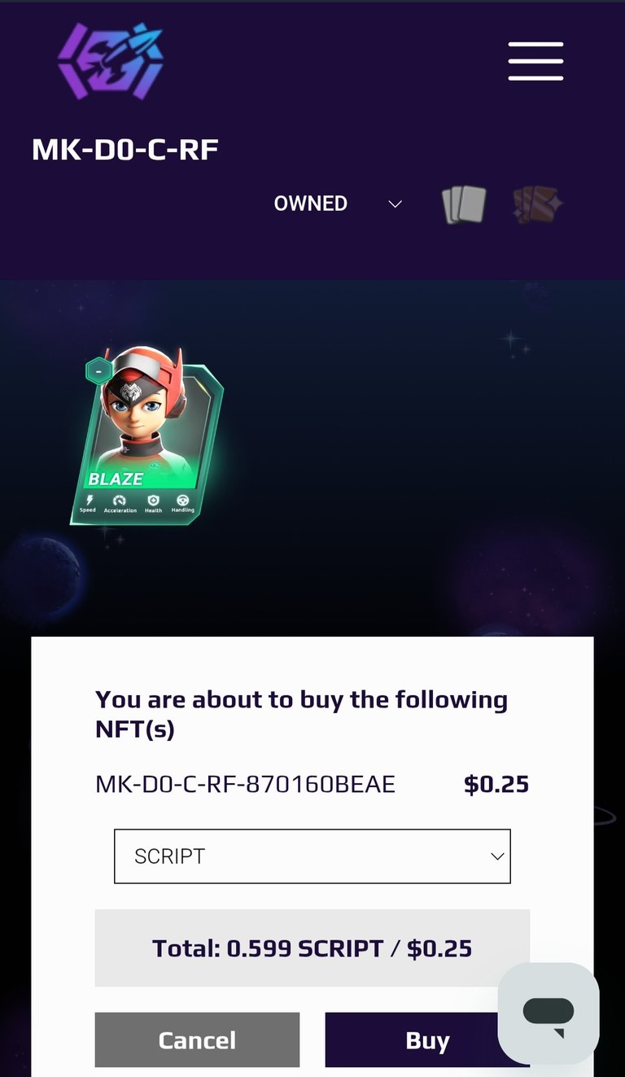Open the chat support widget

pos(549,1014)
